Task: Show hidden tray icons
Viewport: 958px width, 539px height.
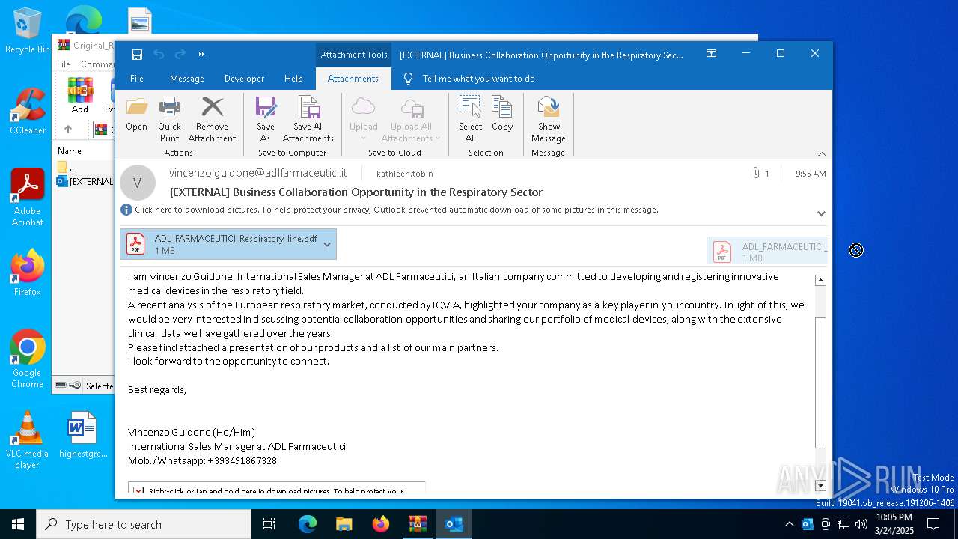Action: (789, 524)
